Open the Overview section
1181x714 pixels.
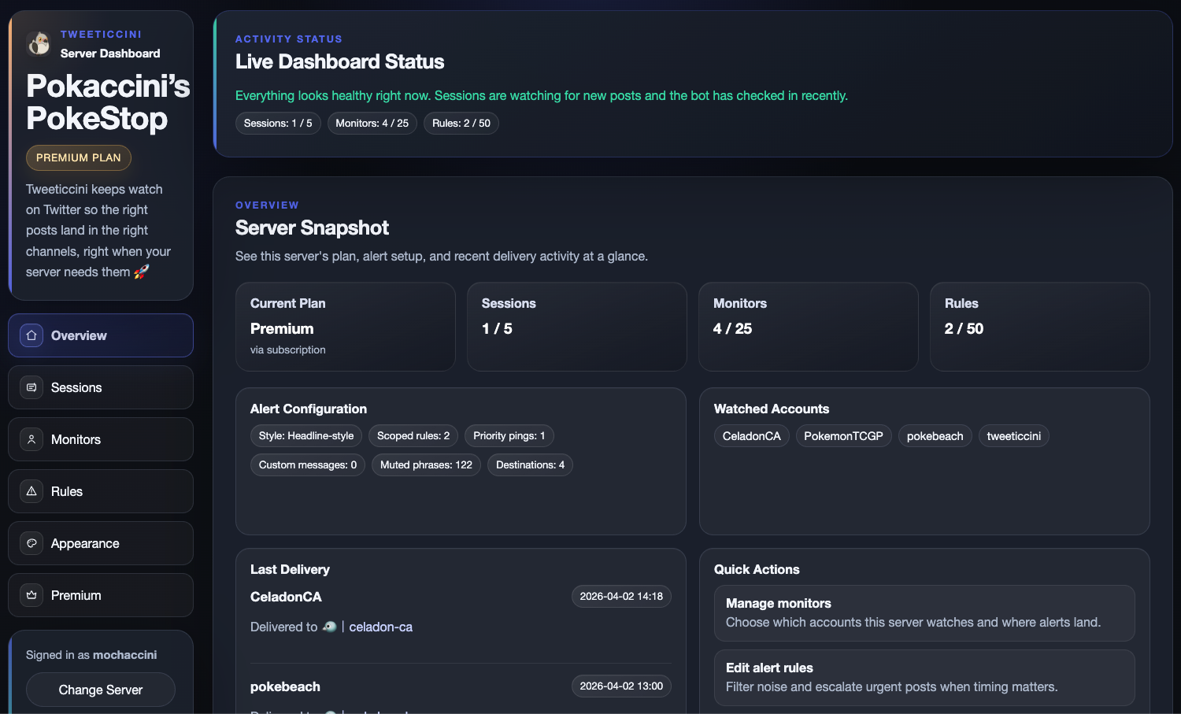pyautogui.click(x=101, y=335)
